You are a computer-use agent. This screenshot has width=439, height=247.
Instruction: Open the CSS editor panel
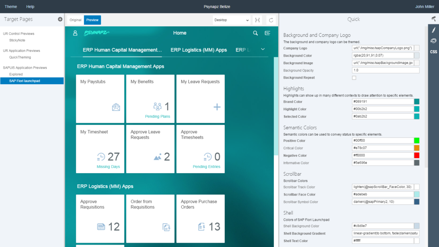(x=433, y=52)
